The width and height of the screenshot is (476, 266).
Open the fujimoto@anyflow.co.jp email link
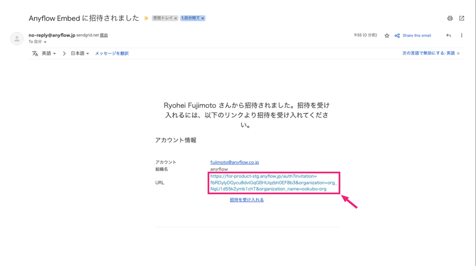[x=234, y=162]
